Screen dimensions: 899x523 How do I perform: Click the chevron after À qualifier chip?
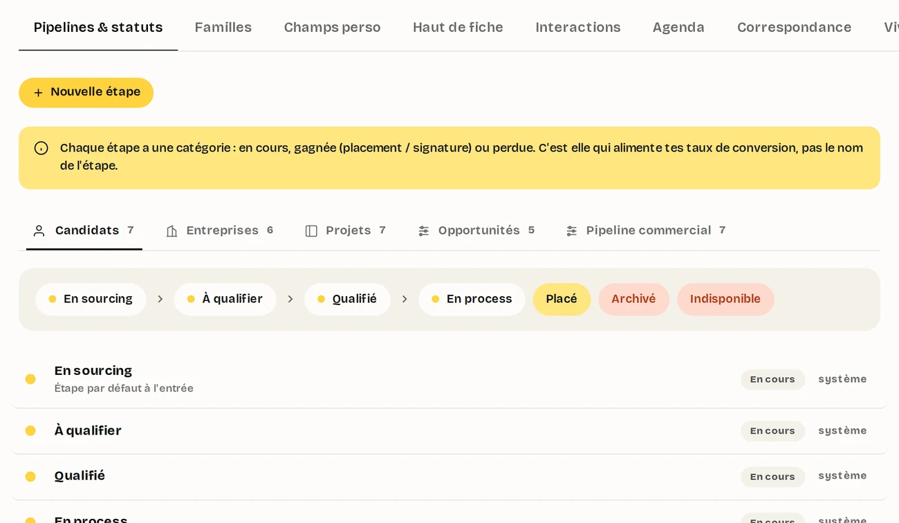[x=290, y=300]
